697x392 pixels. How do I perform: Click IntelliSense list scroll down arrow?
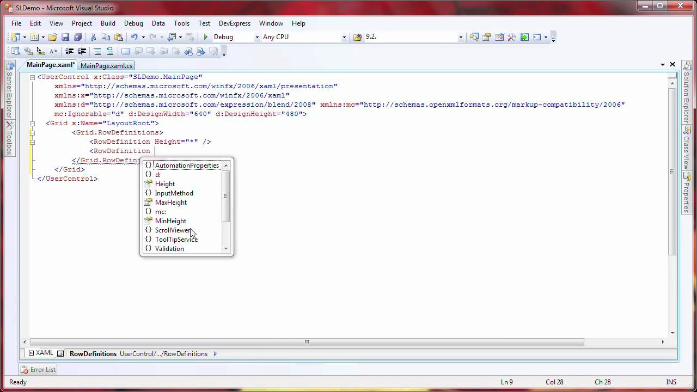pyautogui.click(x=226, y=249)
